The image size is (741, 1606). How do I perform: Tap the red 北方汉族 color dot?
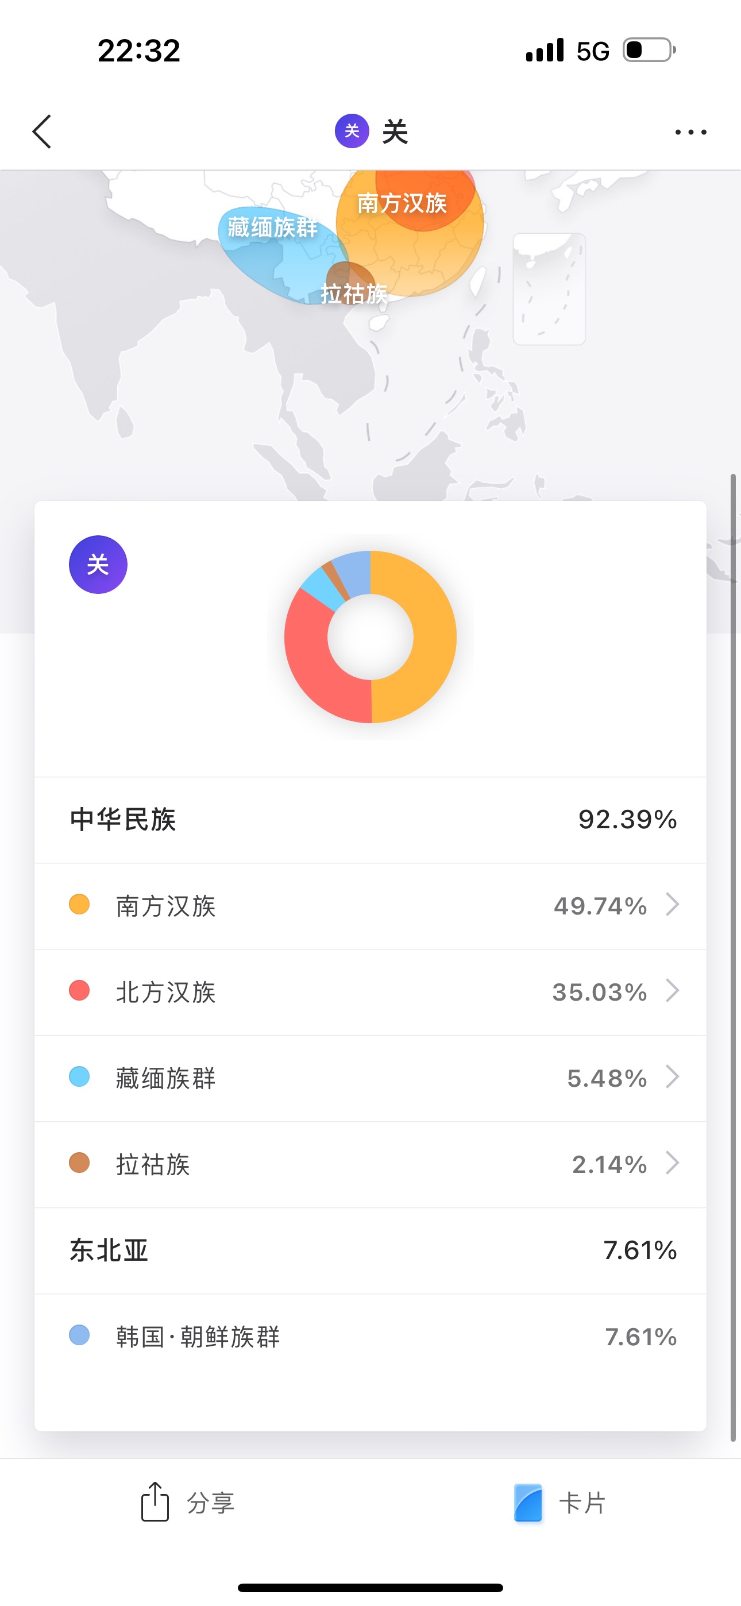click(x=79, y=991)
